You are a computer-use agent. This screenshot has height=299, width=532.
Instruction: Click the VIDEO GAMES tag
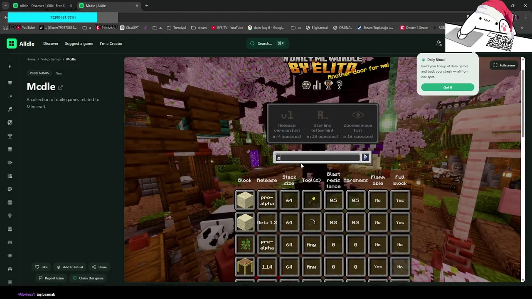coord(39,73)
